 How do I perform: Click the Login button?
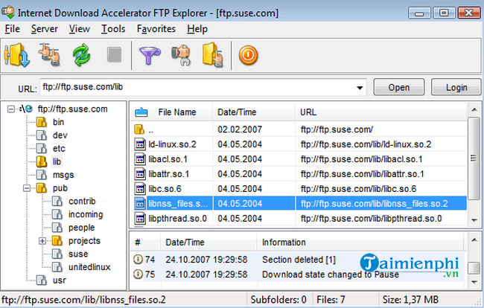456,87
